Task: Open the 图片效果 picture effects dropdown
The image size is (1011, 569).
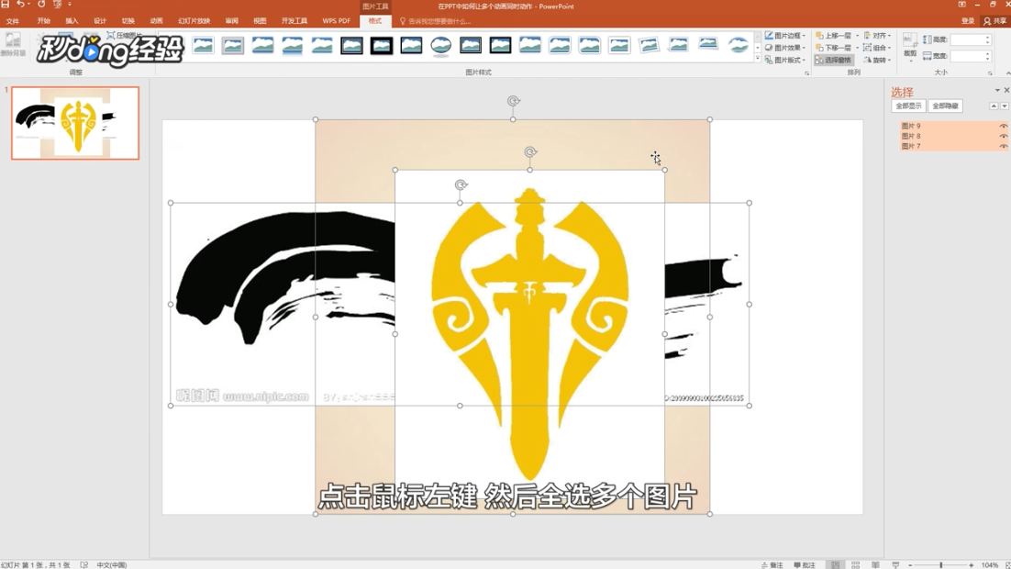Action: tap(784, 48)
